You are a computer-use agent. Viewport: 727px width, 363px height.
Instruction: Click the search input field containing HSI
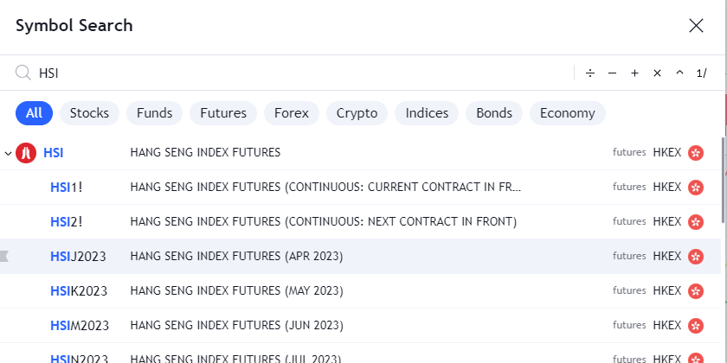294,73
